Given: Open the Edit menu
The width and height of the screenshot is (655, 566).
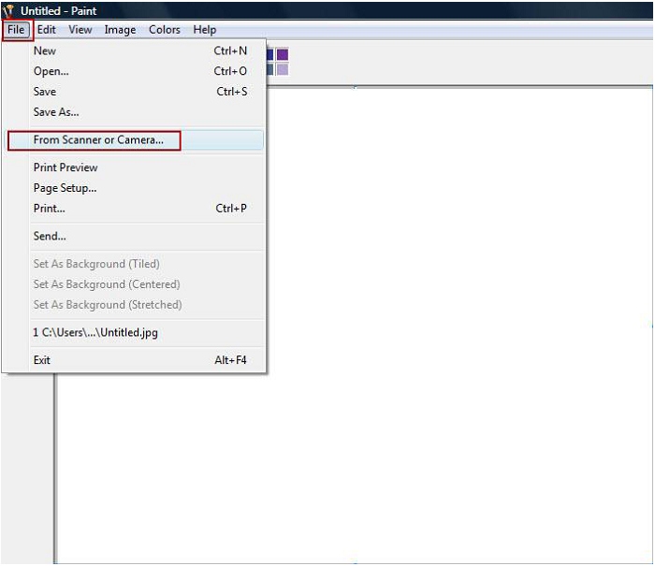Looking at the screenshot, I should pyautogui.click(x=47, y=30).
